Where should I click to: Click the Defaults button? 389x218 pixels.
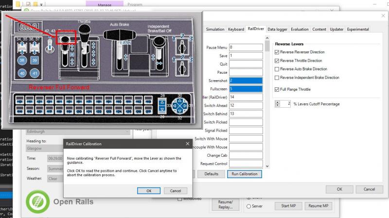(x=212, y=174)
